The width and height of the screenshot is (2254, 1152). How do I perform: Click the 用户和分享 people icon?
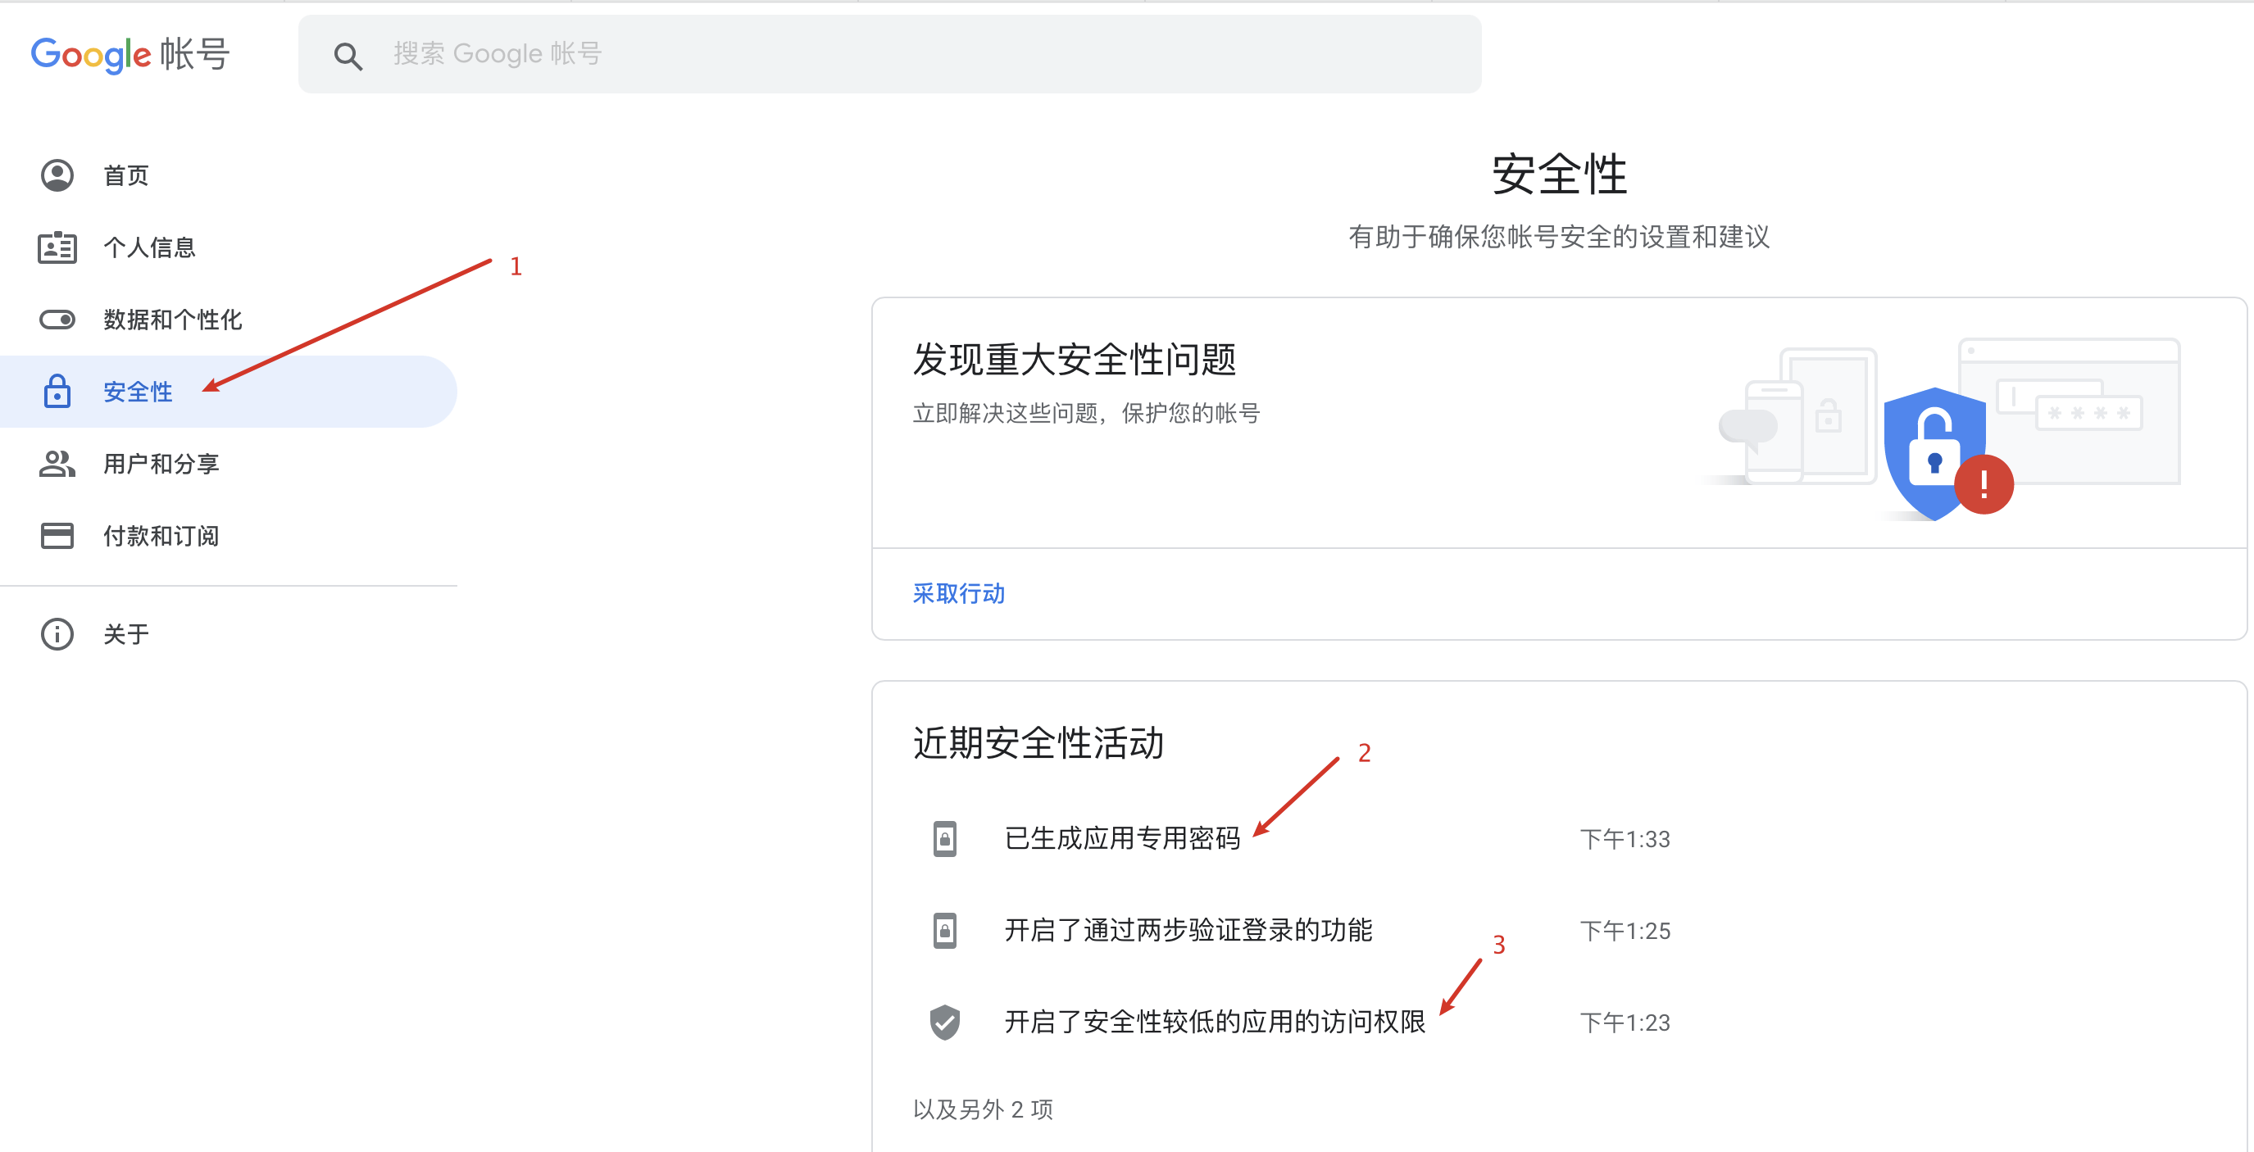pyautogui.click(x=57, y=463)
